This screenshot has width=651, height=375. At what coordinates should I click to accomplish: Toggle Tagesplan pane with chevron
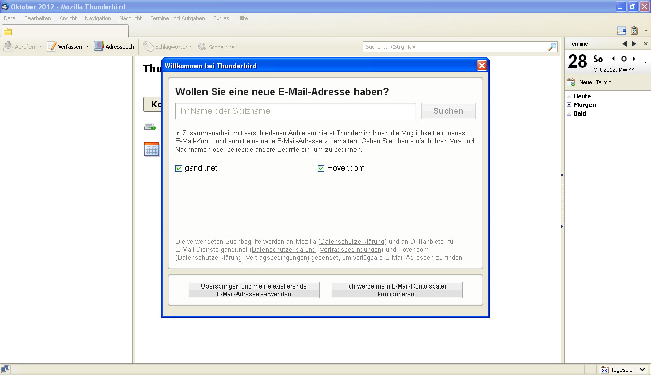(643, 370)
